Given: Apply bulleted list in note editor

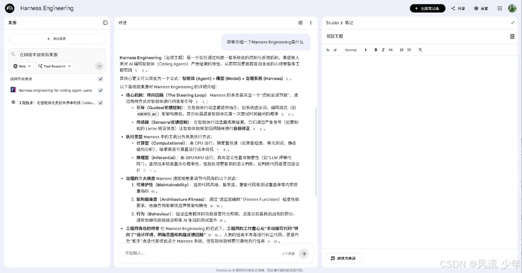Looking at the screenshot, I should click(x=409, y=50).
